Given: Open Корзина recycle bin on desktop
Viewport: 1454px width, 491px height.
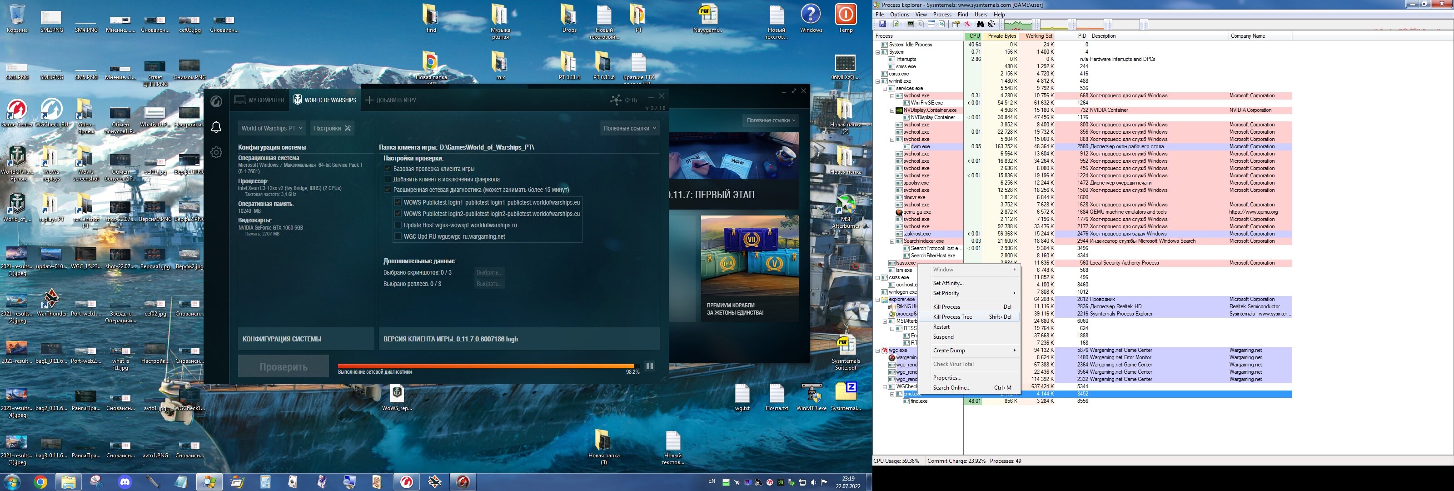Looking at the screenshot, I should coord(18,19).
